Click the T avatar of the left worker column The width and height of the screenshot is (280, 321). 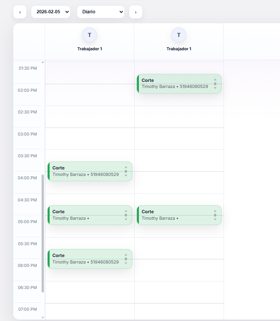(x=89, y=35)
